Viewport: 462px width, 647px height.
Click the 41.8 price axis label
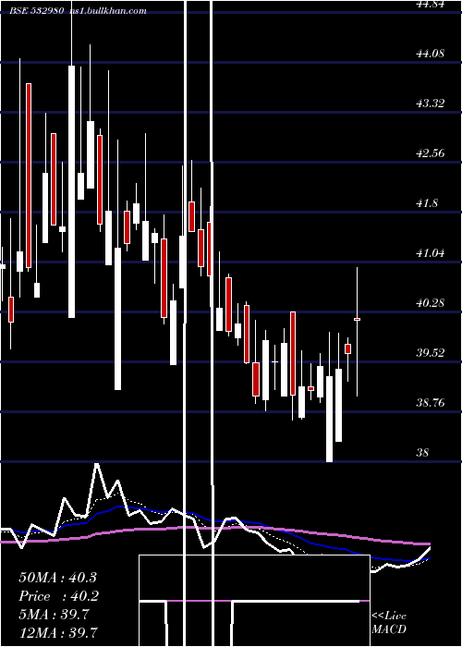[427, 203]
